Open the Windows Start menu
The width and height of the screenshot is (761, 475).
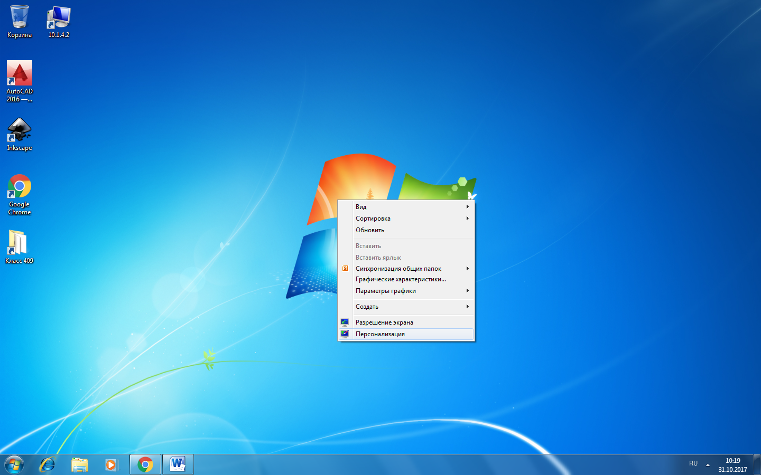pyautogui.click(x=14, y=464)
